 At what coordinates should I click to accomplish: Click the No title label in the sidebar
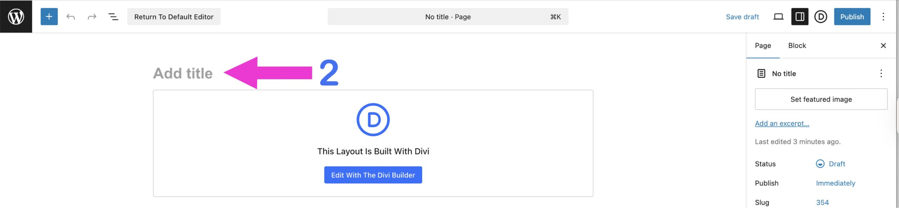[x=784, y=73]
